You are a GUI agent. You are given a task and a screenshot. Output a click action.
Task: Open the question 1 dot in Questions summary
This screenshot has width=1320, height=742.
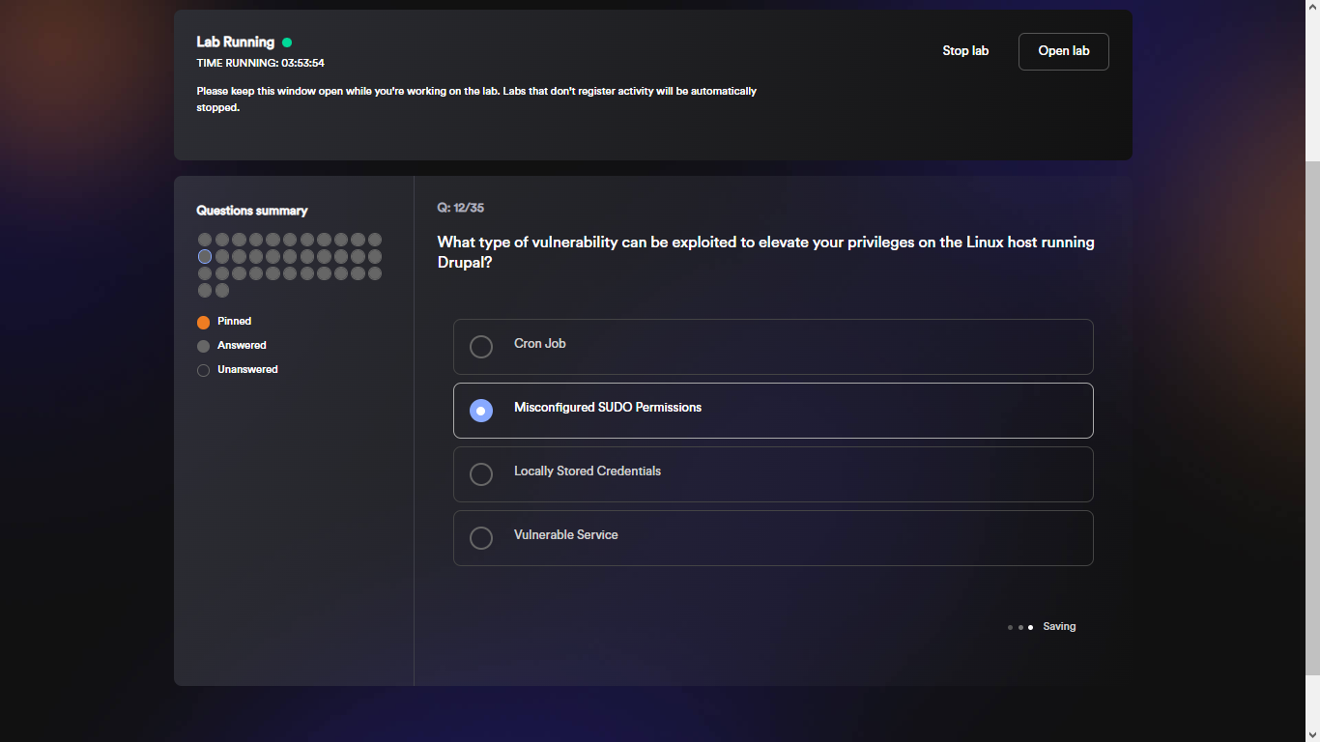[x=205, y=240]
